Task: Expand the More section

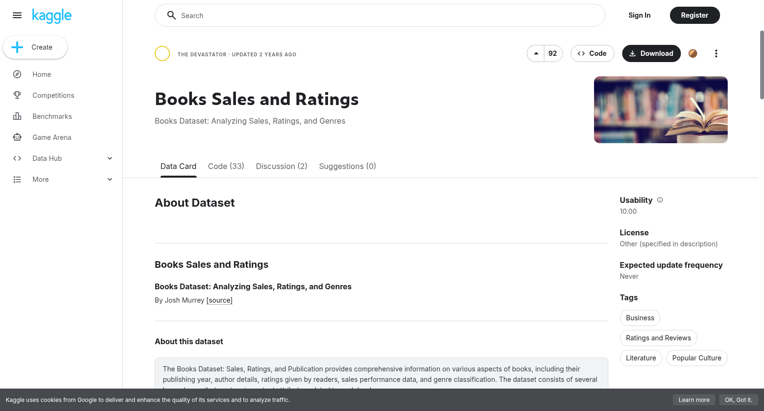Action: pyautogui.click(x=110, y=179)
